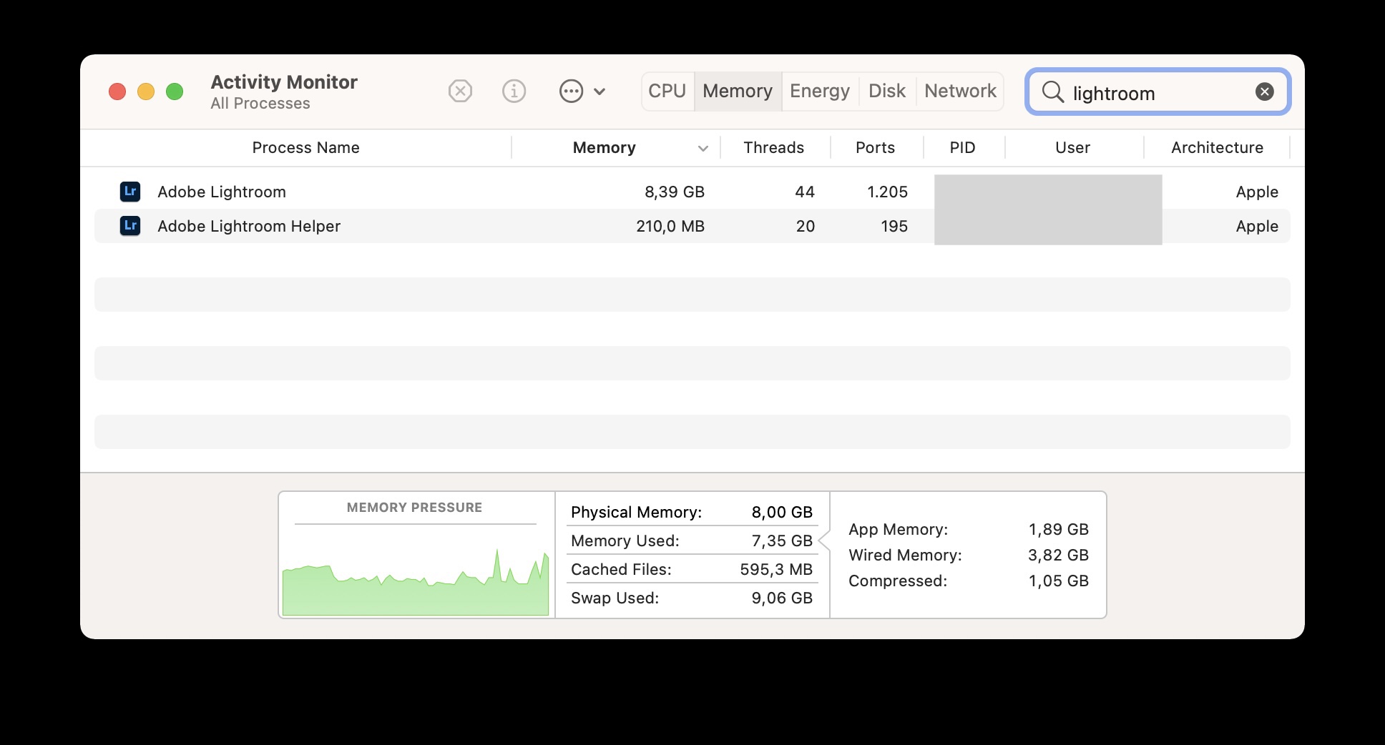Click the Stop process (X) toolbar icon
The width and height of the screenshot is (1385, 745).
[x=460, y=92]
